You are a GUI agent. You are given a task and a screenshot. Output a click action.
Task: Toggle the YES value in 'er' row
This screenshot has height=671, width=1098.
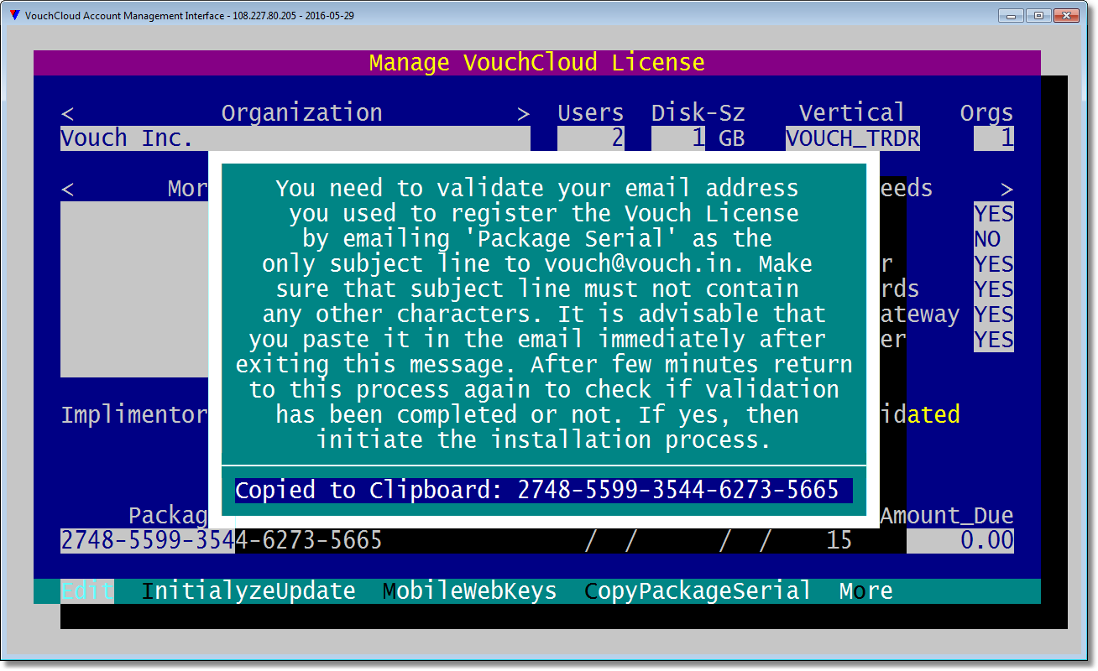994,340
